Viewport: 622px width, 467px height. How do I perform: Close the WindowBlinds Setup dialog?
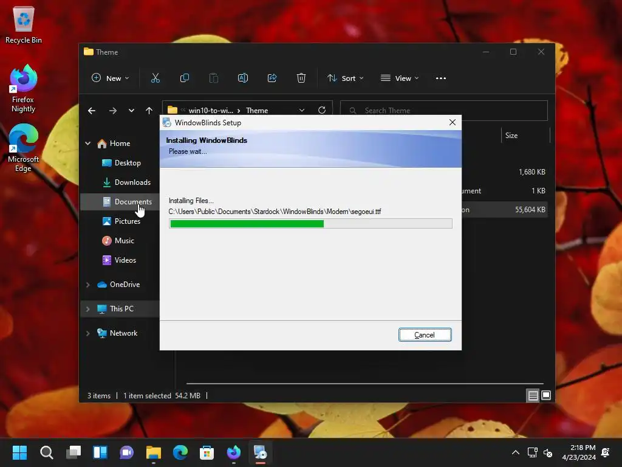(452, 122)
